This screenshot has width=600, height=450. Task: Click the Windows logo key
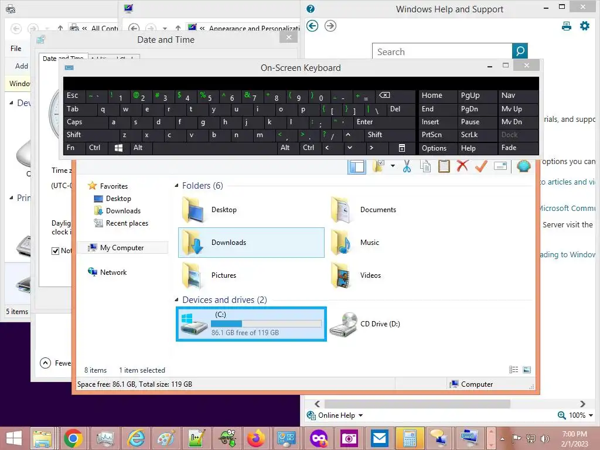click(118, 148)
